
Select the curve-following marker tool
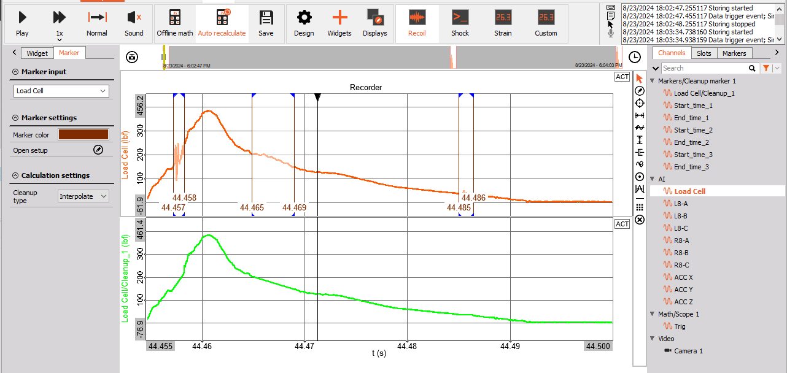pos(640,164)
